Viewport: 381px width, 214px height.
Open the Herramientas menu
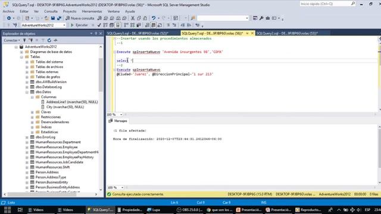click(92, 11)
